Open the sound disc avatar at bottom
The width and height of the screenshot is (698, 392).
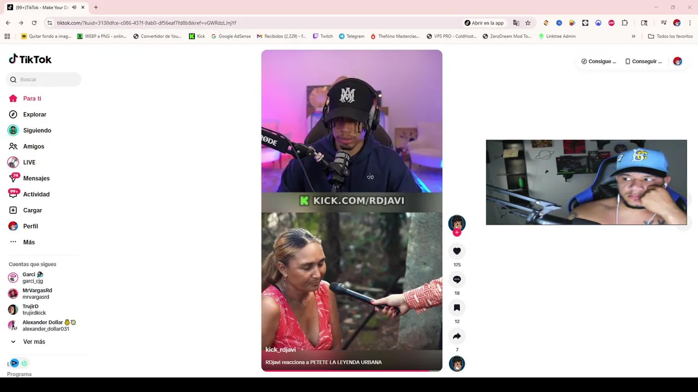point(457,364)
